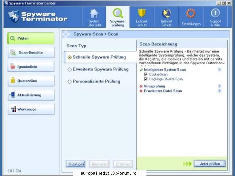The width and height of the screenshot is (235, 176).
Task: Click the Inteligenter System-Scan label
Action: [165, 70]
